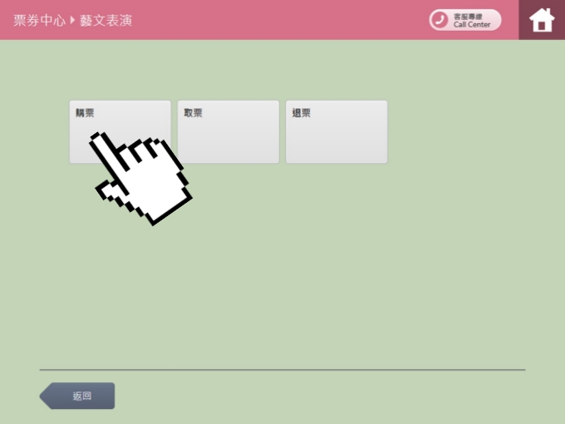This screenshot has height=424, width=565.
Task: Click the 購票 text label
Action: pyautogui.click(x=85, y=113)
